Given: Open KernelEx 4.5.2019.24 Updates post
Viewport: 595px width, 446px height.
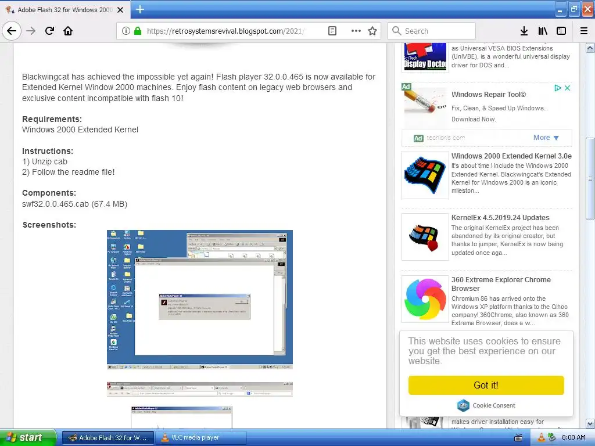Looking at the screenshot, I should coord(500,218).
